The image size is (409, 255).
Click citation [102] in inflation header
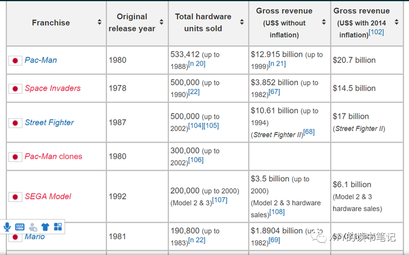pos(376,32)
